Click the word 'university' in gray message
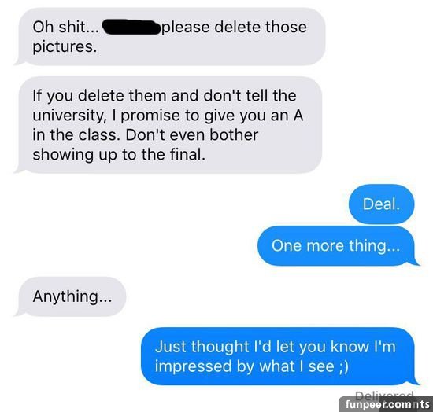The height and width of the screenshot is (412, 433). (x=68, y=116)
